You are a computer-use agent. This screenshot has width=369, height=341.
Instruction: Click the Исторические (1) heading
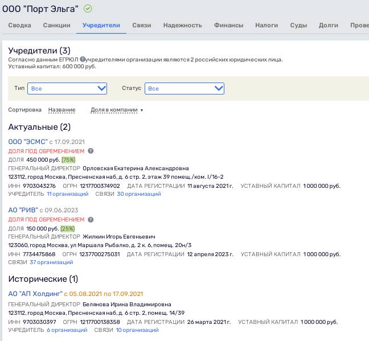(x=43, y=279)
